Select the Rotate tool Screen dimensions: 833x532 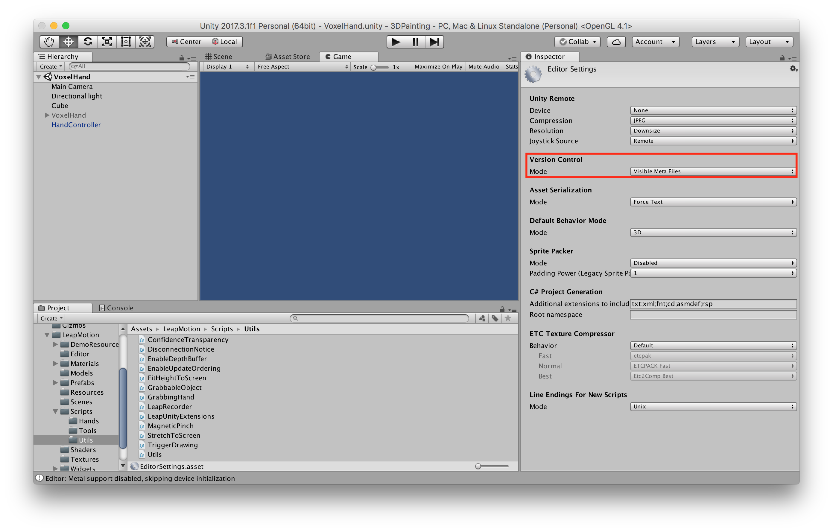pyautogui.click(x=88, y=42)
